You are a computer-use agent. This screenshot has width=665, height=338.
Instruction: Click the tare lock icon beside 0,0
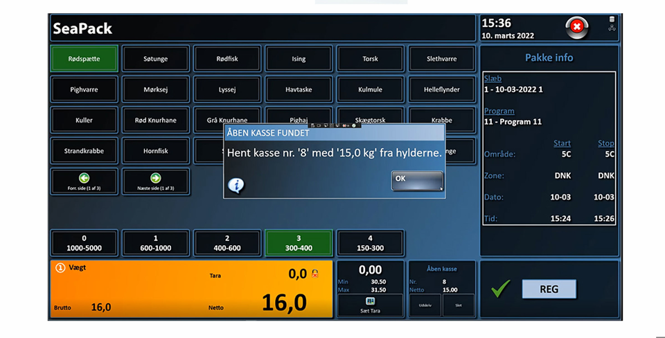tap(316, 274)
